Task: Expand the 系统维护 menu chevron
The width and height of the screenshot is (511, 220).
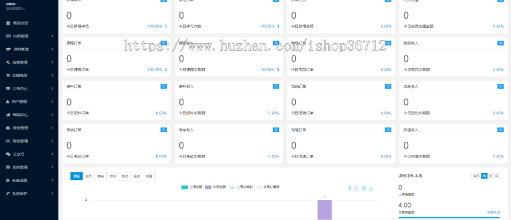Action: coord(52,194)
